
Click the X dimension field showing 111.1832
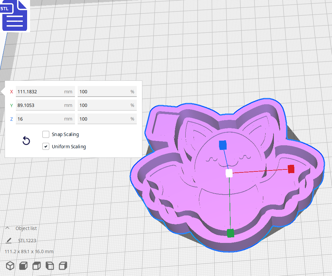45,91
